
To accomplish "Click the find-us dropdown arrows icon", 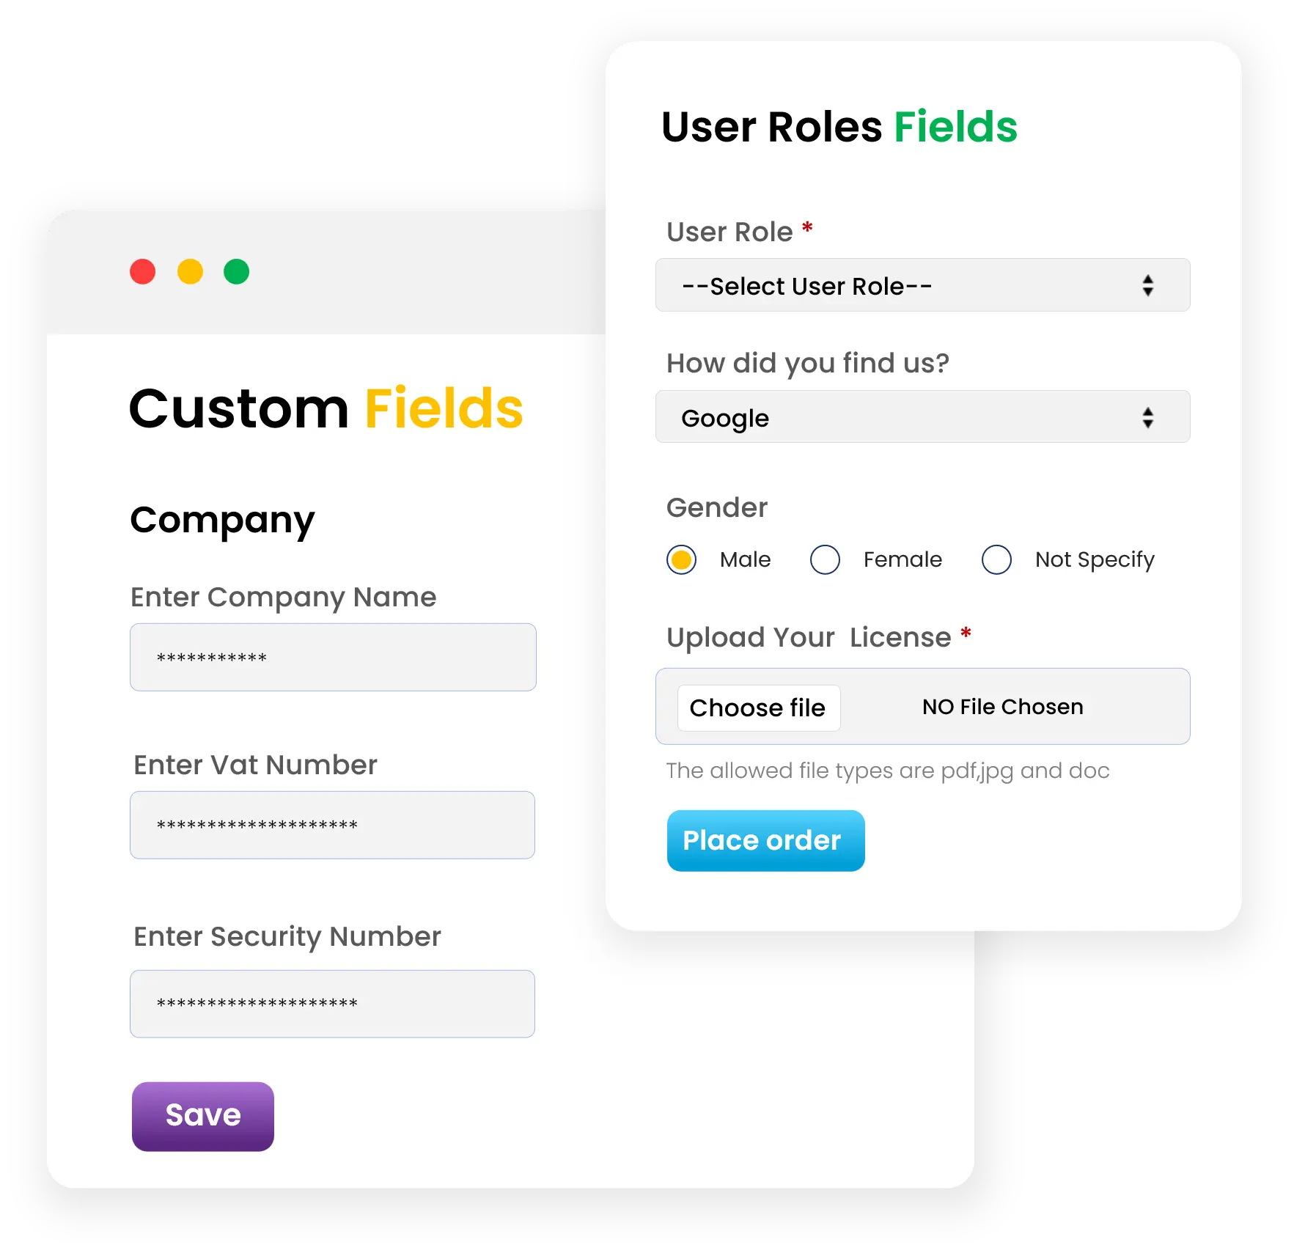I will point(1147,418).
